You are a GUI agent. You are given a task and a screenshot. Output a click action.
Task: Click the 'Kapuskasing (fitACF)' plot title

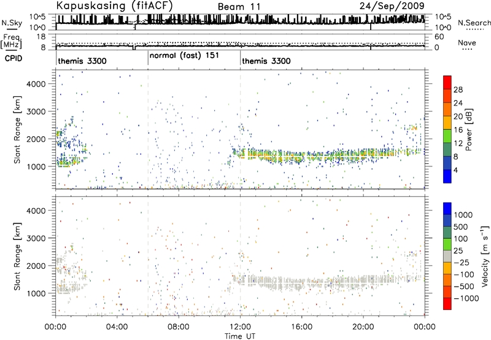[x=114, y=6]
